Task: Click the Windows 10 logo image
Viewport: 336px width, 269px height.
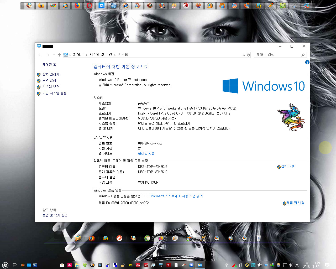Action: [264, 86]
